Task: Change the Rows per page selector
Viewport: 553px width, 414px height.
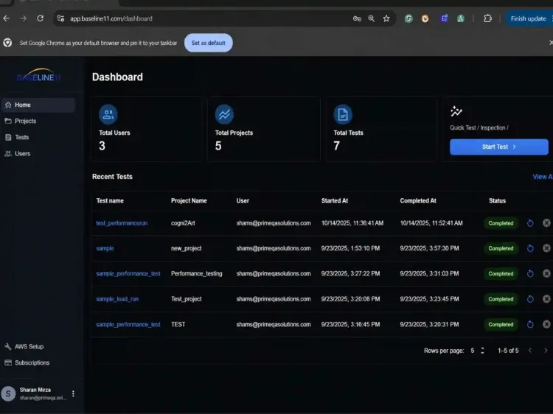Action: [x=478, y=351]
